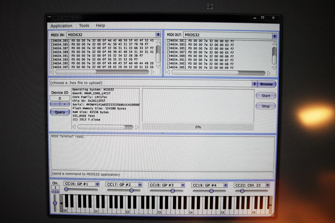Increase Device ID with plus button
The height and width of the screenshot is (223, 335).
(x=65, y=104)
